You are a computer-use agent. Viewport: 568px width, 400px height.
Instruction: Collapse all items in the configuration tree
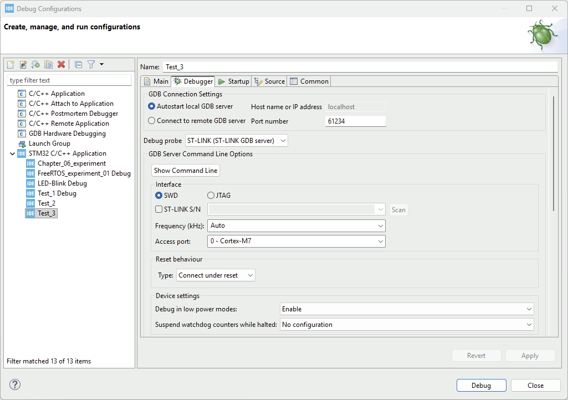[x=78, y=64]
